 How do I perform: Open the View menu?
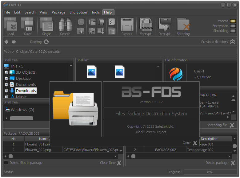pyautogui.click(x=43, y=12)
